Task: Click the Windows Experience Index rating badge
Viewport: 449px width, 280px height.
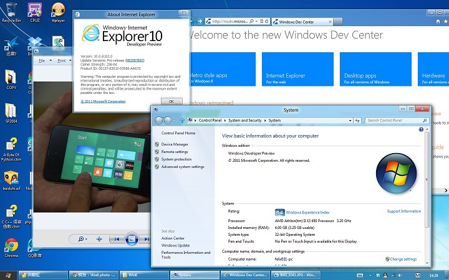Action: [280, 212]
